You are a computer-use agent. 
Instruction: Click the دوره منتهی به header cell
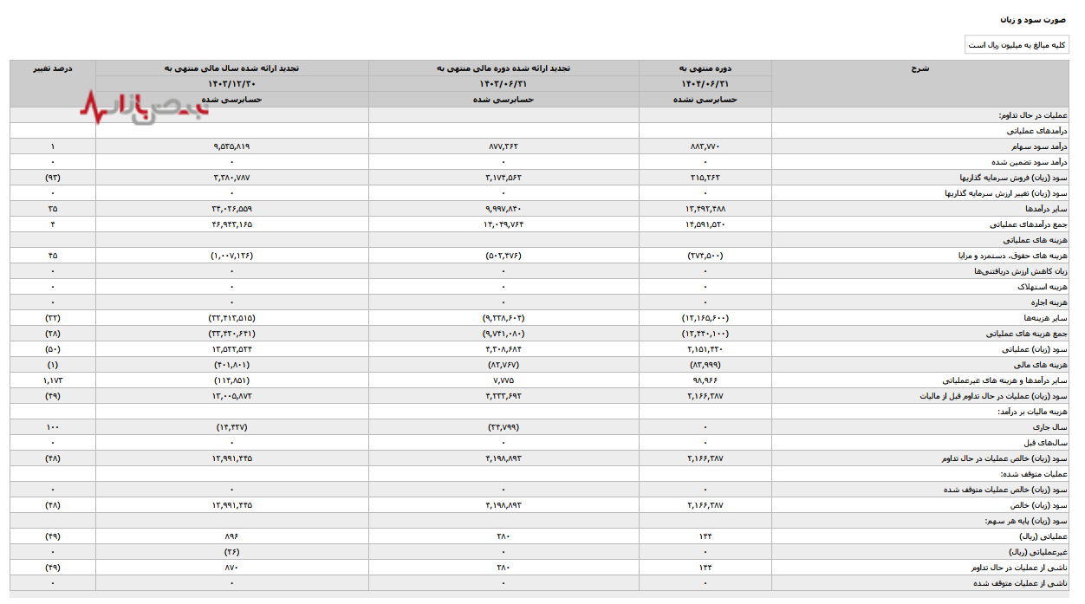tap(705, 68)
